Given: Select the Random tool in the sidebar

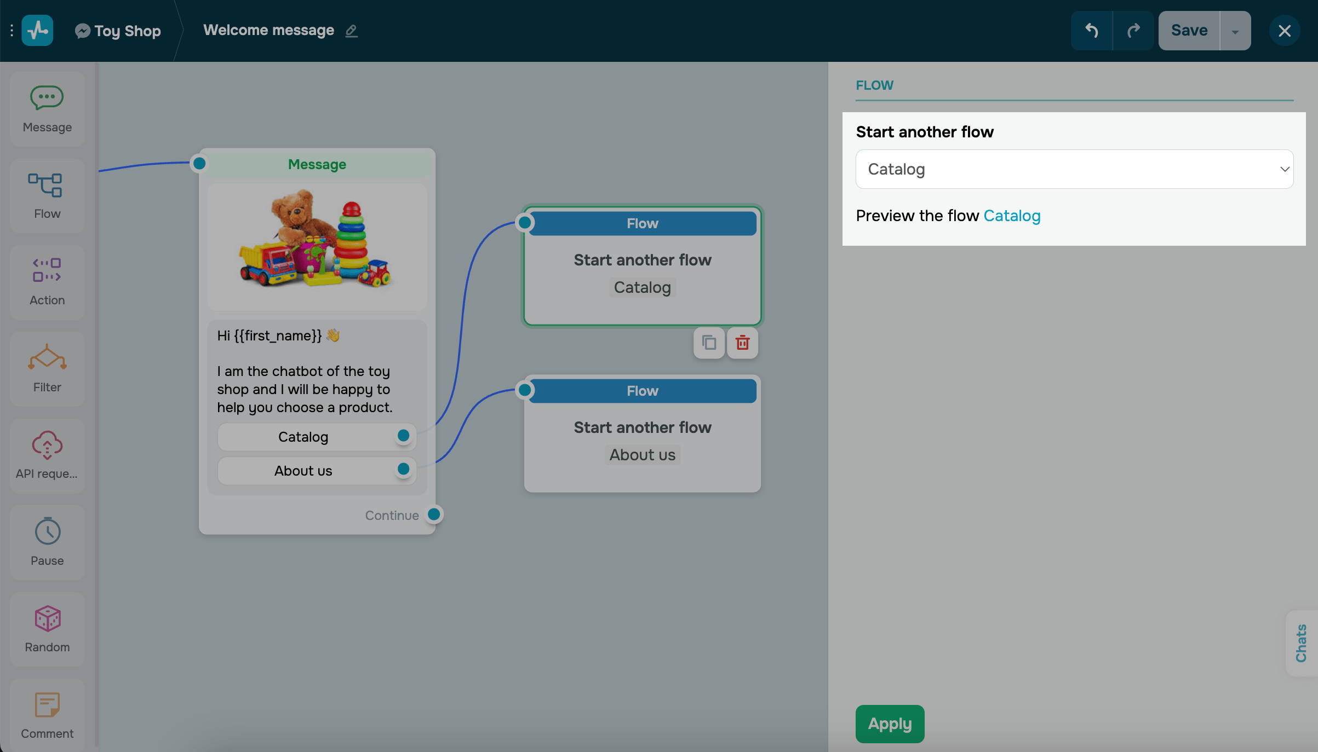Looking at the screenshot, I should pyautogui.click(x=47, y=628).
